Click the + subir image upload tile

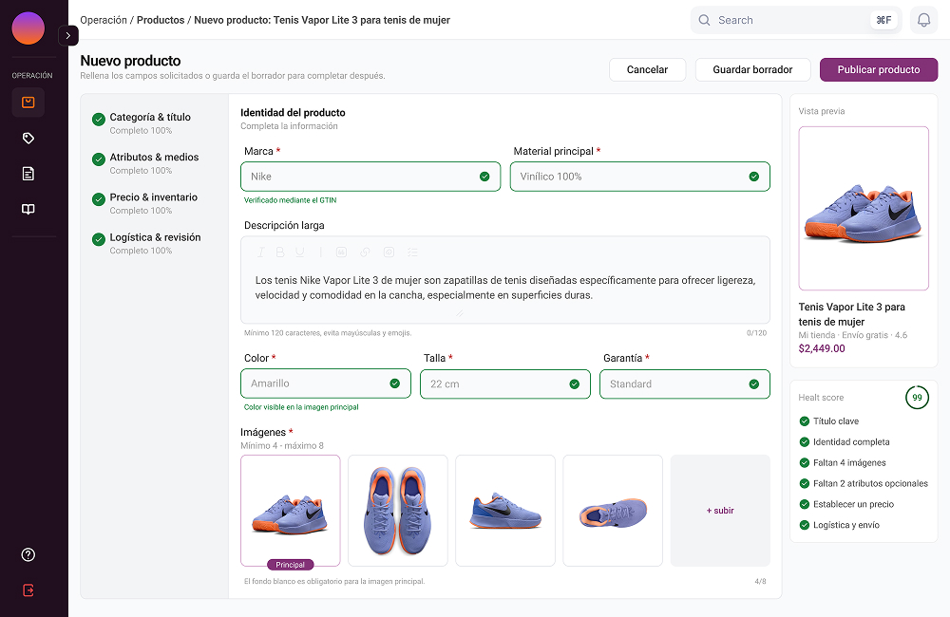click(720, 511)
